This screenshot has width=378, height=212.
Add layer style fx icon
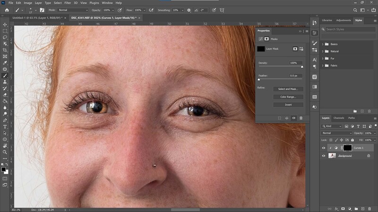336,209
